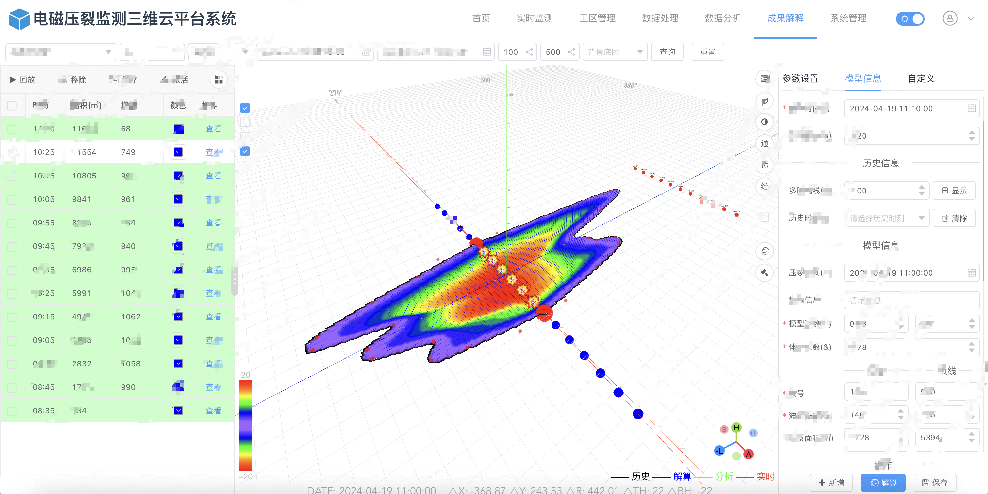Click the blue 解算 button

tap(883, 483)
